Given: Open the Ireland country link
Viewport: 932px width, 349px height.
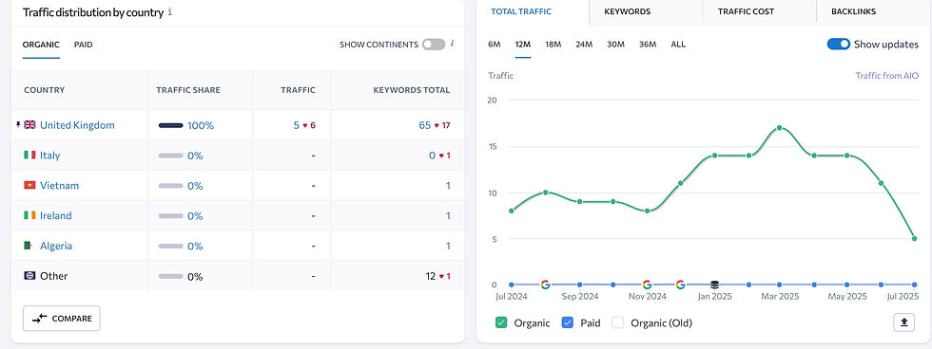Looking at the screenshot, I should point(56,215).
